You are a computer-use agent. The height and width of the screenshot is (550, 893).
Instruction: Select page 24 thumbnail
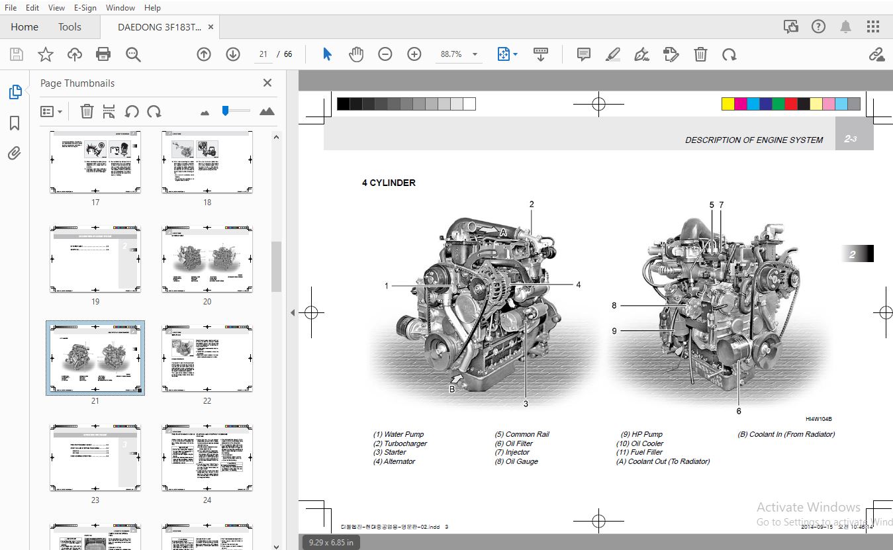coord(207,457)
